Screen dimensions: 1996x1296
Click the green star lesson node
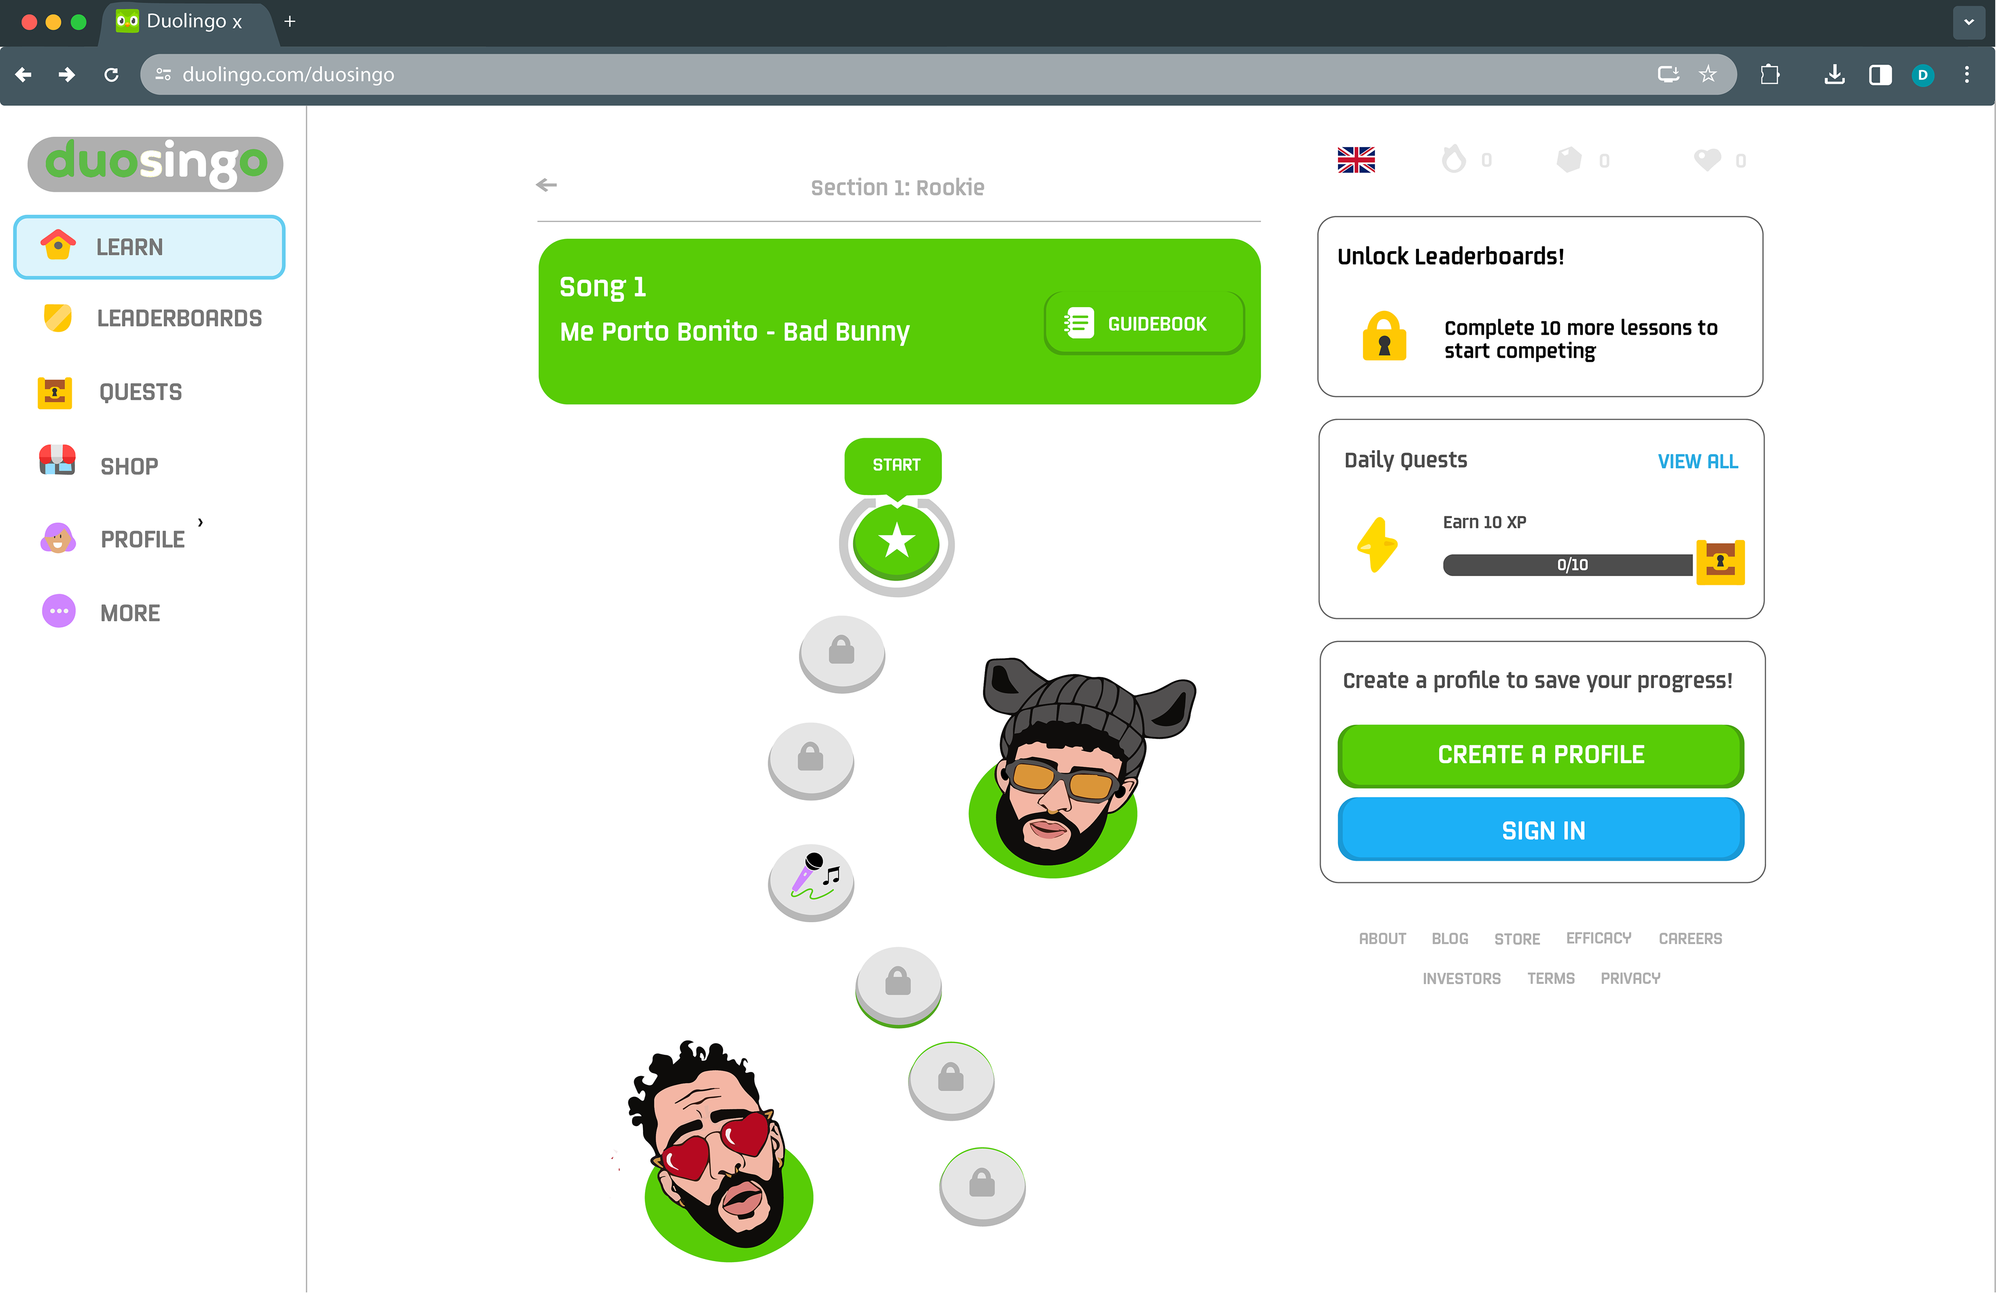point(897,542)
